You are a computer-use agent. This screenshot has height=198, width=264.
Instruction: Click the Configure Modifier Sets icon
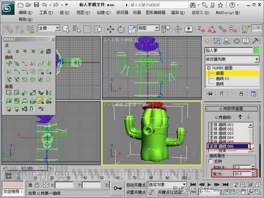pos(253,94)
